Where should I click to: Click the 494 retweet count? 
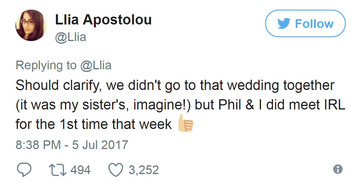tap(80, 170)
